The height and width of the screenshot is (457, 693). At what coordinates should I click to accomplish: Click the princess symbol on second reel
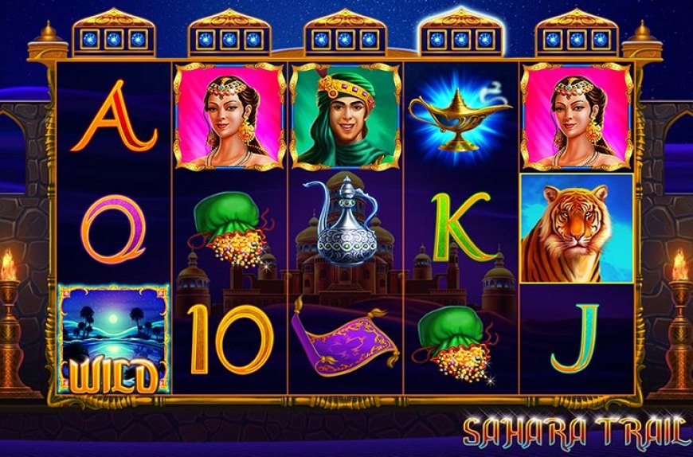click(229, 116)
